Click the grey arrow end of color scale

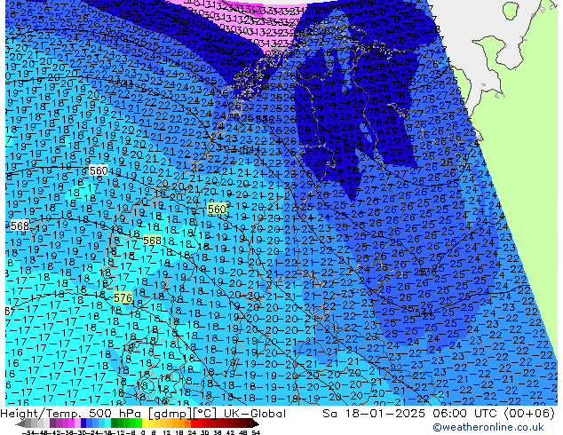pyautogui.click(x=20, y=423)
